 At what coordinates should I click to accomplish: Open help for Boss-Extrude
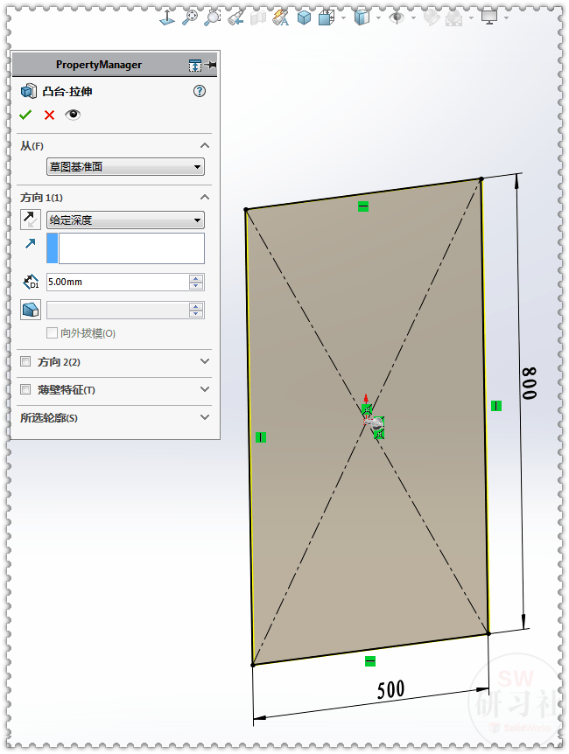[200, 91]
